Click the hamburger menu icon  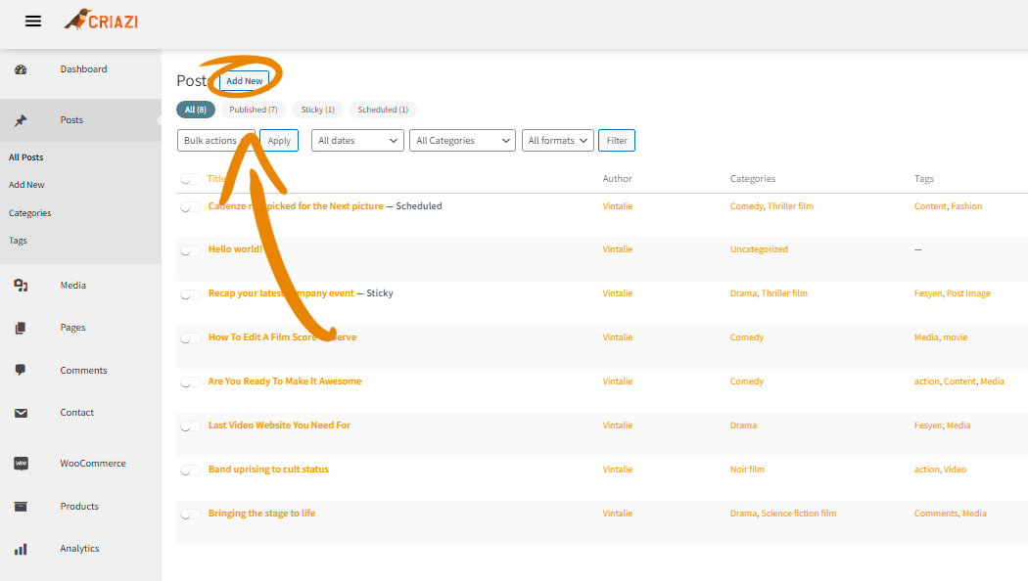pyautogui.click(x=33, y=22)
